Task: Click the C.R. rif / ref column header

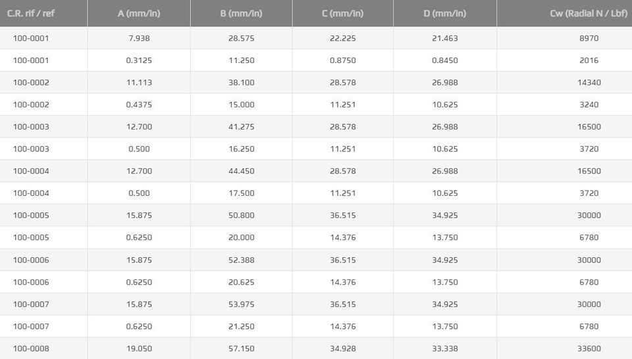Action: point(31,13)
